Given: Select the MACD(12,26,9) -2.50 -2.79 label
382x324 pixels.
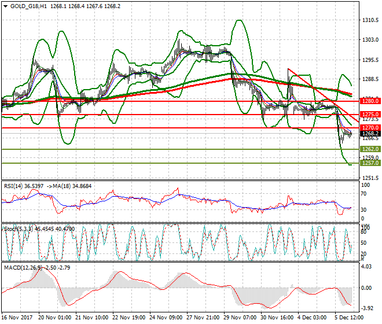Looking at the screenshot, I should [37, 268].
